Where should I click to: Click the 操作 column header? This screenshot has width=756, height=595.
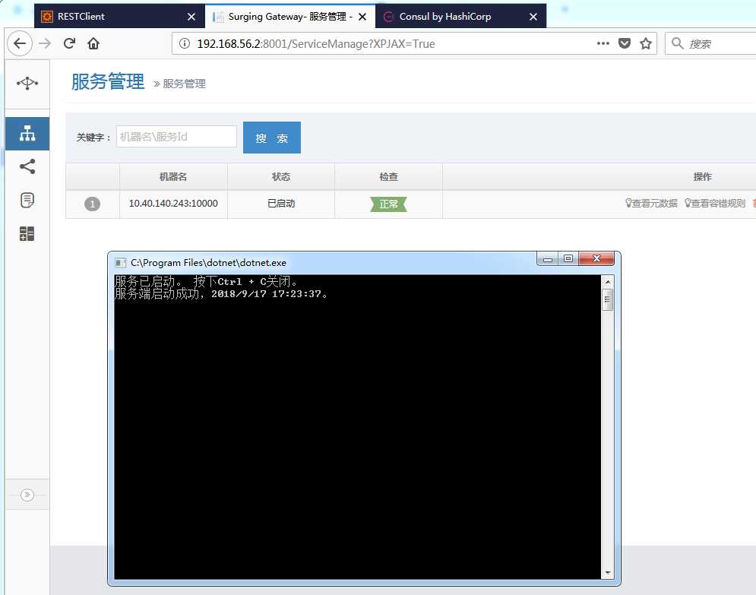coord(703,176)
